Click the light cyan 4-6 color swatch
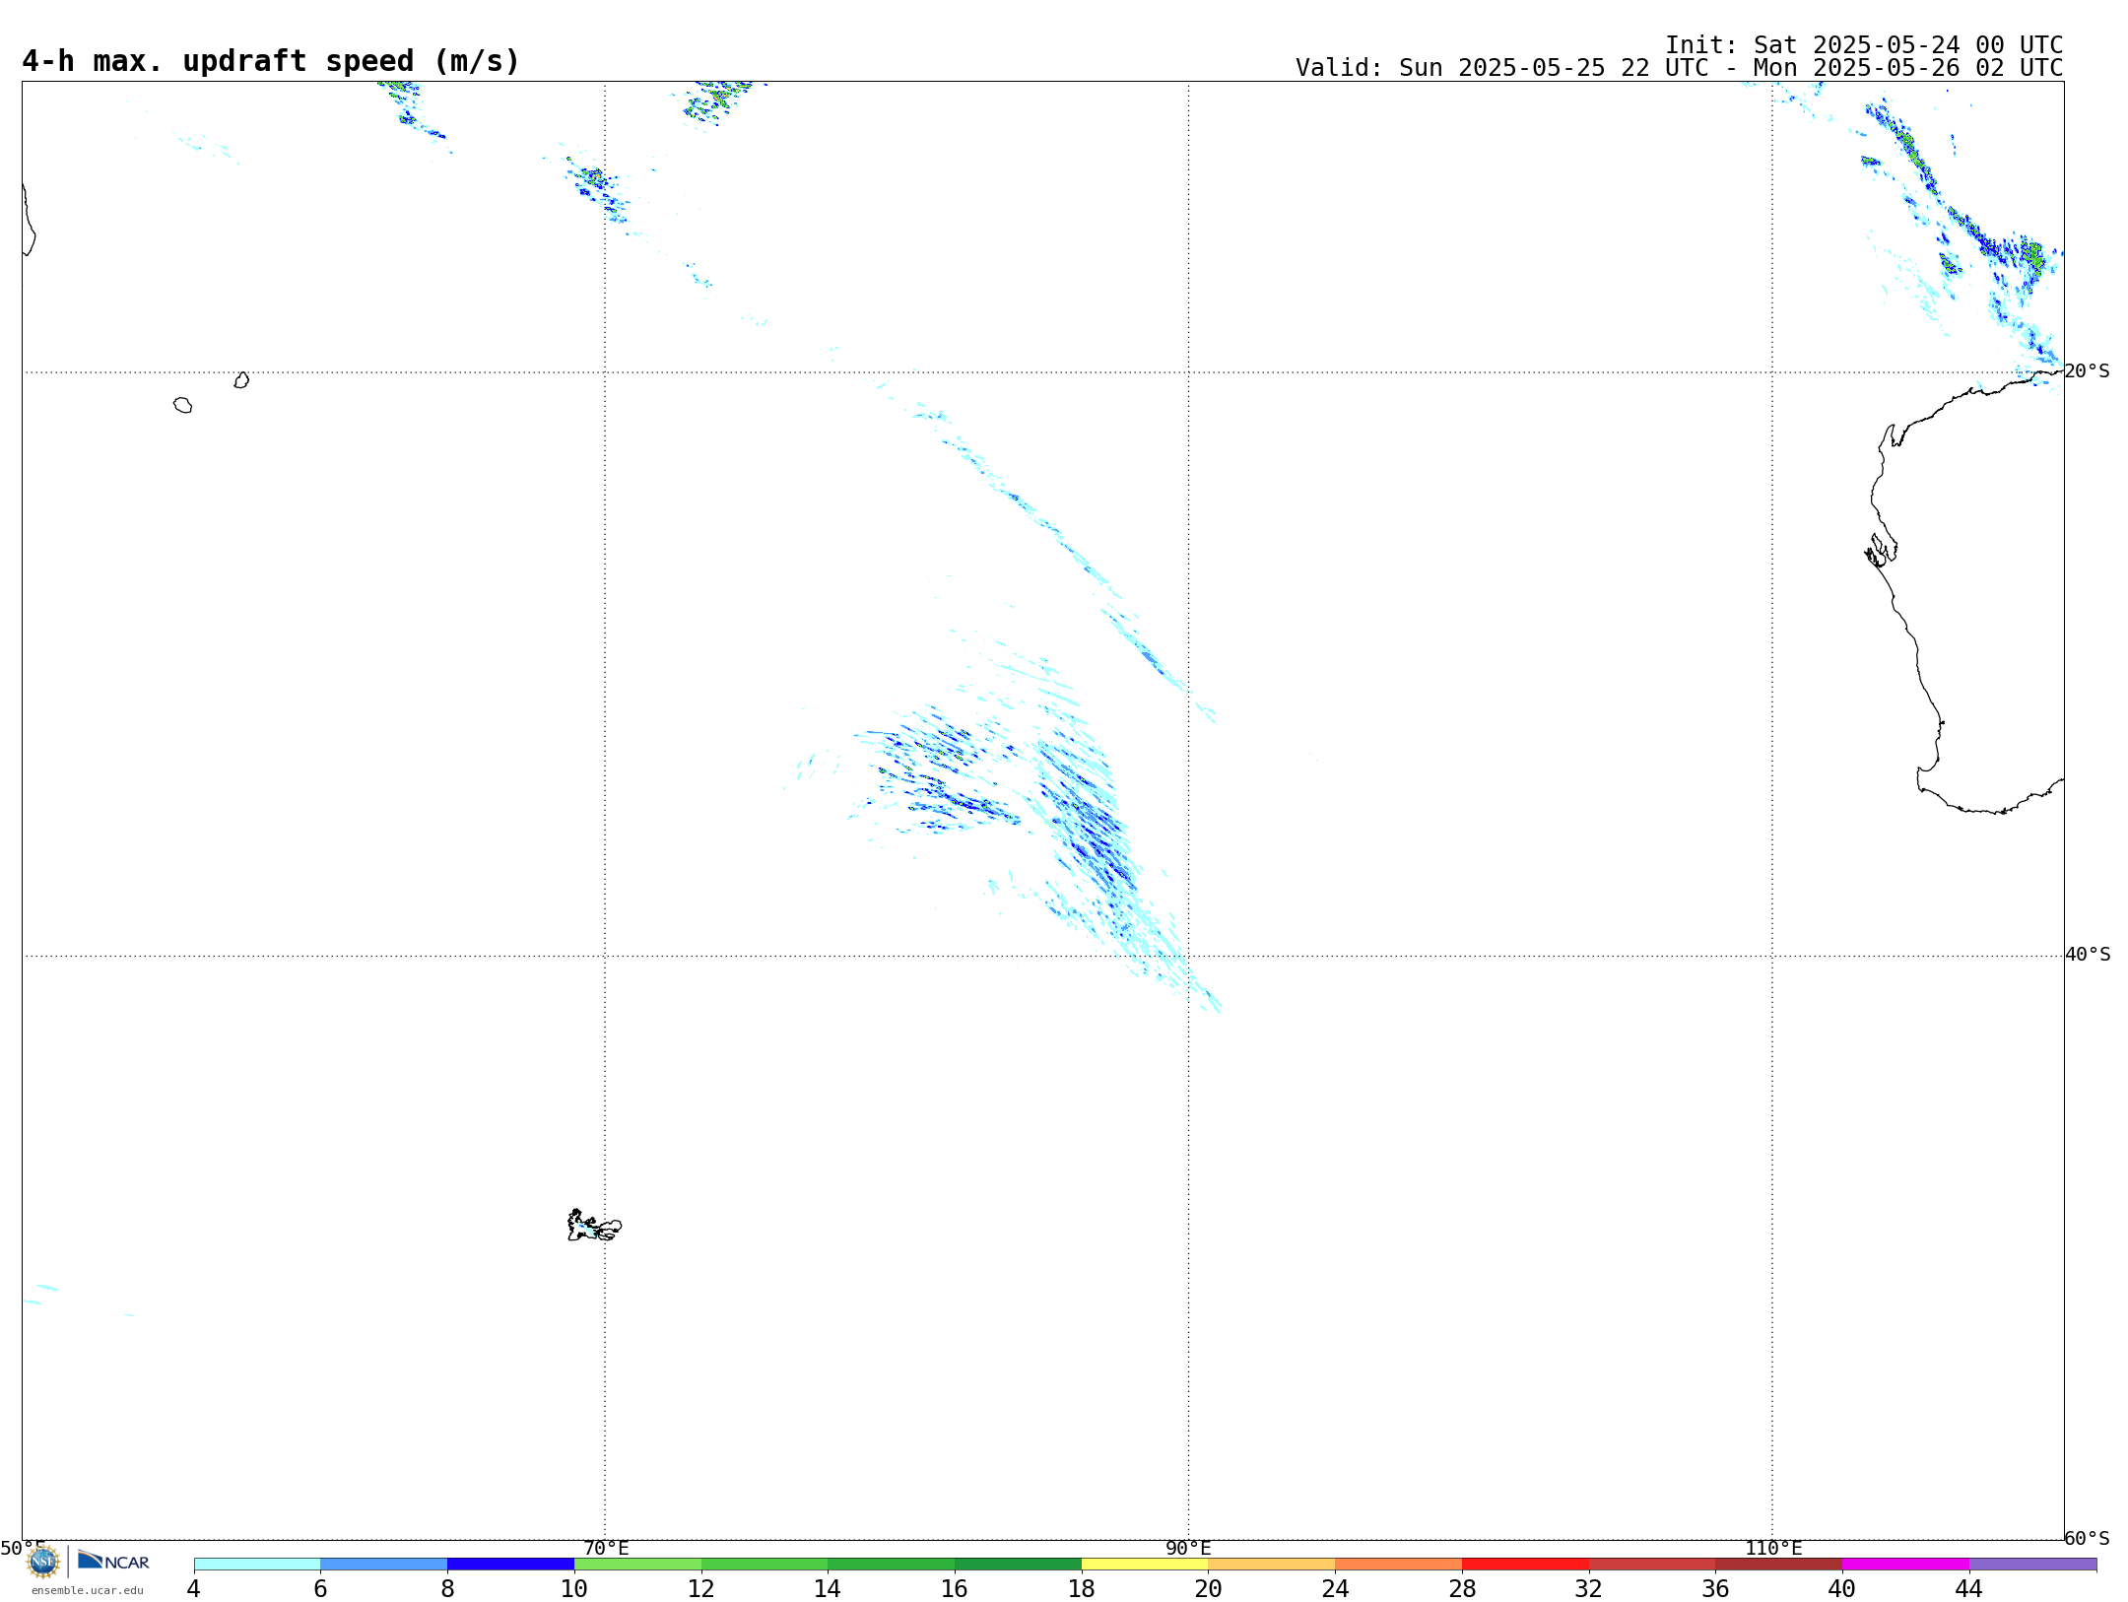The width and height of the screenshot is (2128, 1602). pyautogui.click(x=257, y=1565)
